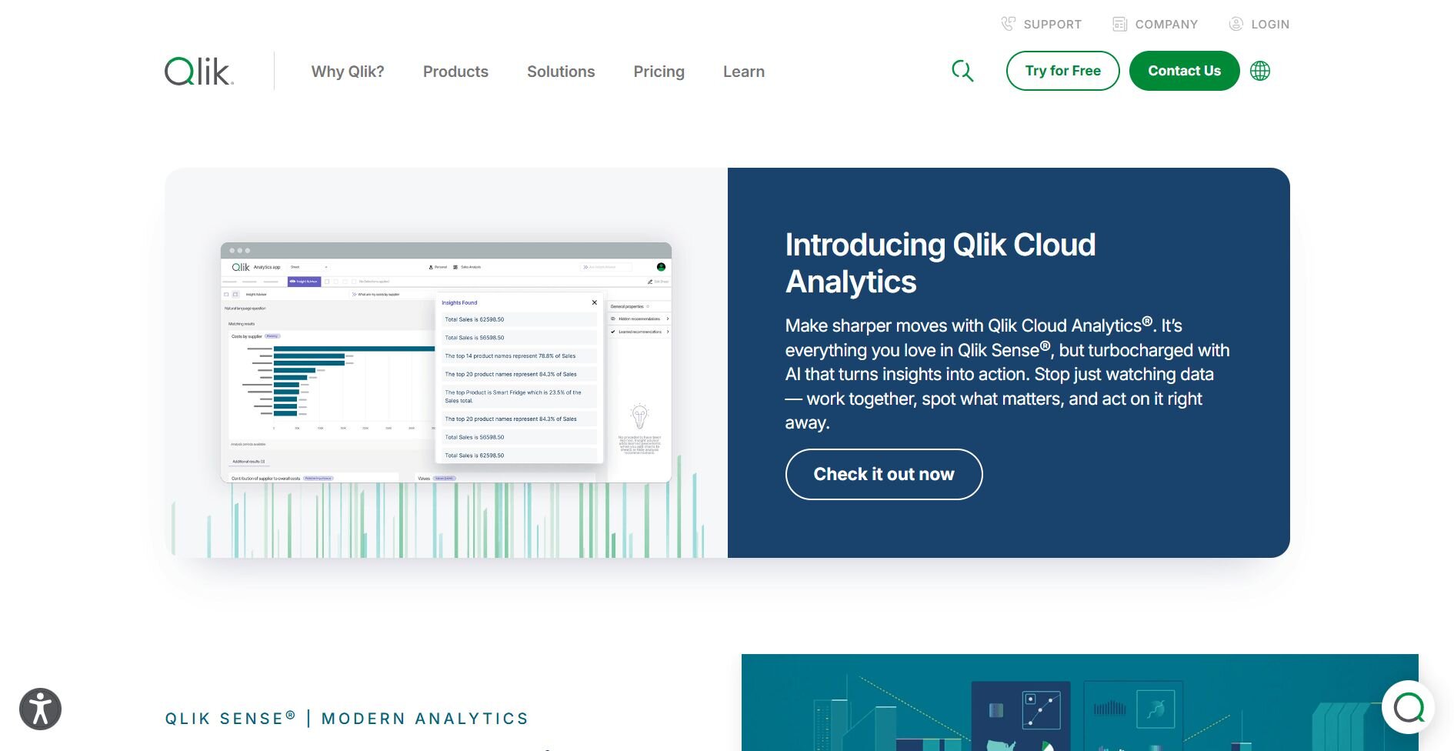Close the Insights Found panel
This screenshot has width=1454, height=751.
click(594, 302)
